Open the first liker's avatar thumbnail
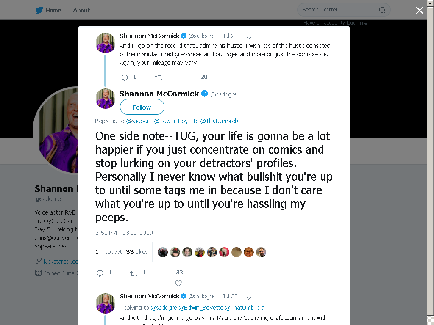Screen dimensions: 434x325 click(x=163, y=252)
